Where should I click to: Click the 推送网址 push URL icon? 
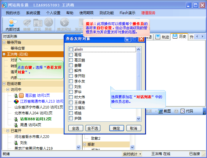coord(64,24)
